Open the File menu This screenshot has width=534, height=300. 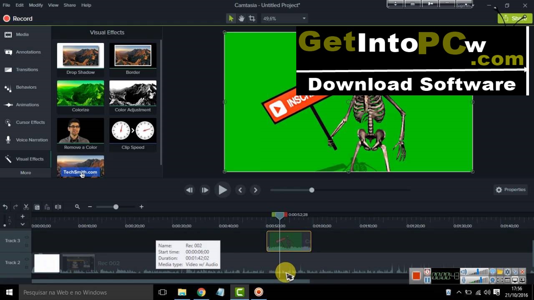tap(6, 5)
